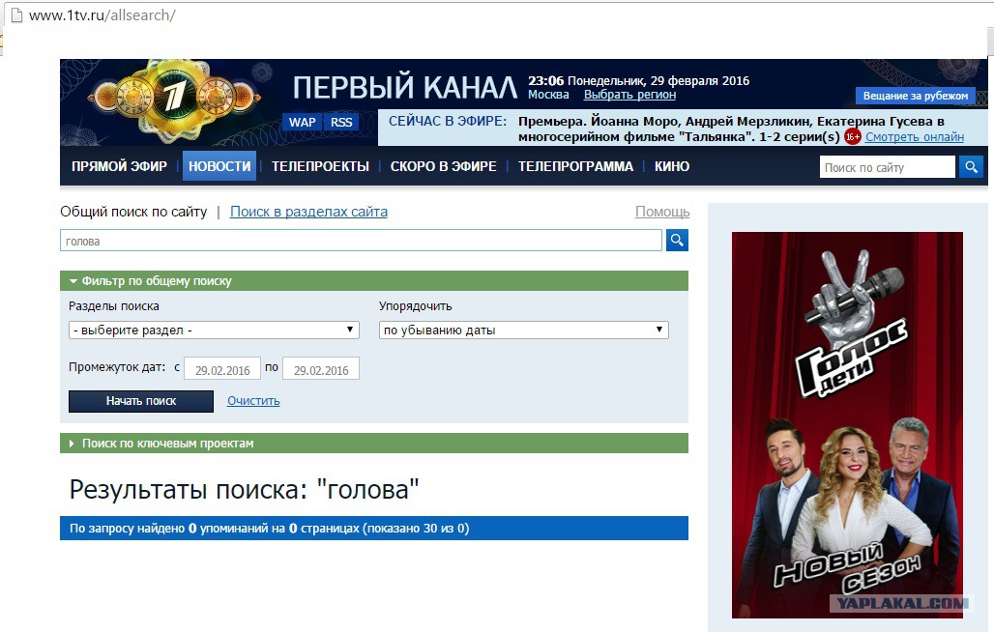Image resolution: width=994 pixels, height=632 pixels.
Task: Open КИНО menu item
Action: tap(672, 166)
